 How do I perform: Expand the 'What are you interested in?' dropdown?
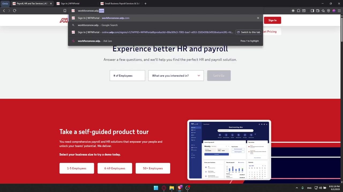pyautogui.click(x=176, y=76)
